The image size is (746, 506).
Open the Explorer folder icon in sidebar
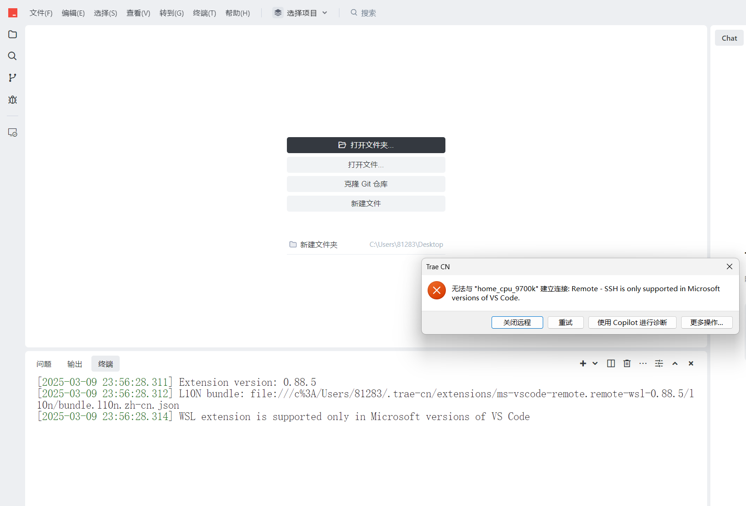(x=12, y=34)
